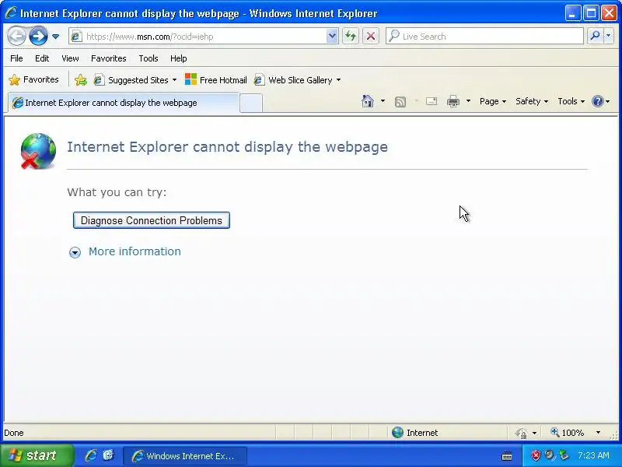Image resolution: width=622 pixels, height=467 pixels.
Task: Click the IE page icon in address bar
Action: (76, 37)
